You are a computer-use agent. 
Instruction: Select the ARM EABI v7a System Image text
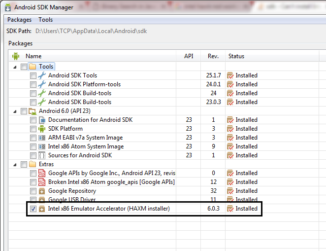pos(86,138)
